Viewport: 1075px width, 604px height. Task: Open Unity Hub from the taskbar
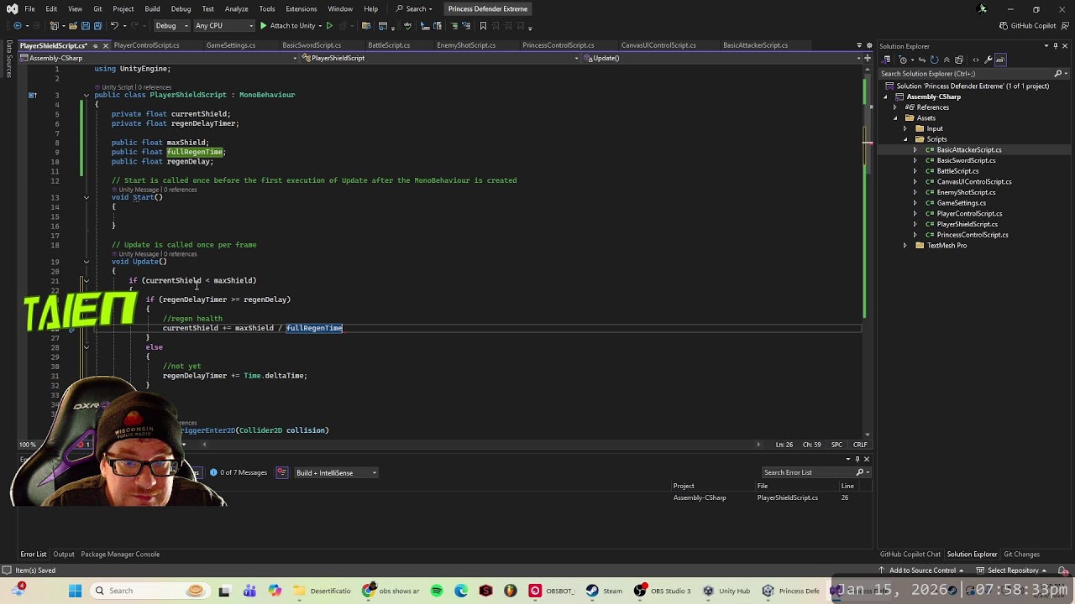pyautogui.click(x=726, y=591)
